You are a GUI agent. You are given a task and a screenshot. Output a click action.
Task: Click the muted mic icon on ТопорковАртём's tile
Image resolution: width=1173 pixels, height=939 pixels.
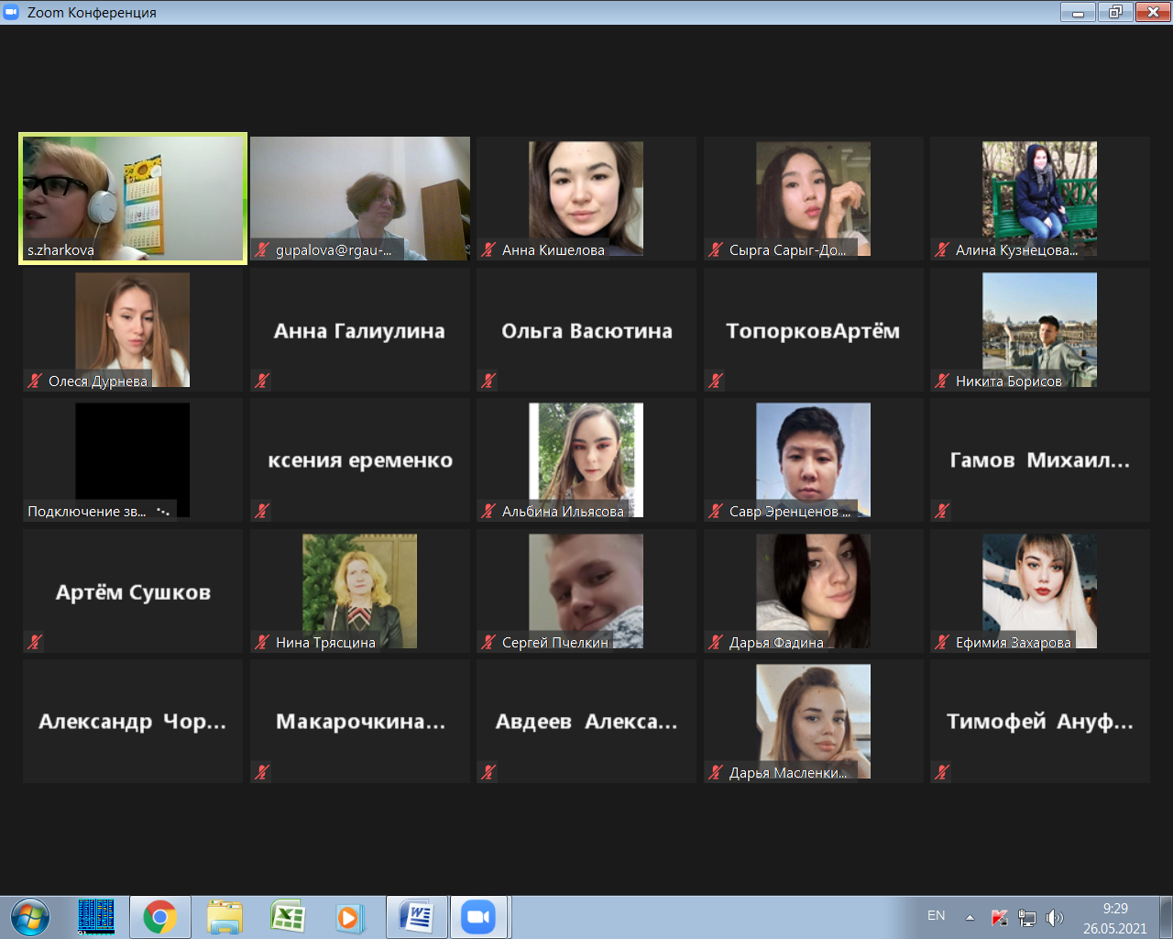pyautogui.click(x=716, y=381)
